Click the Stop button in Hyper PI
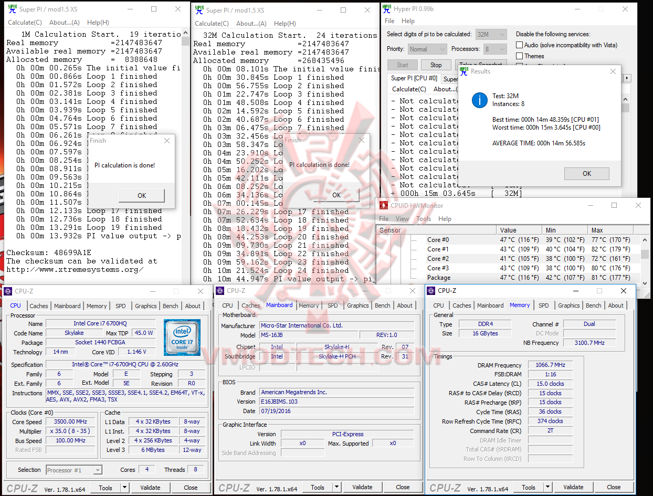Image resolution: width=653 pixels, height=496 pixels. tap(436, 65)
